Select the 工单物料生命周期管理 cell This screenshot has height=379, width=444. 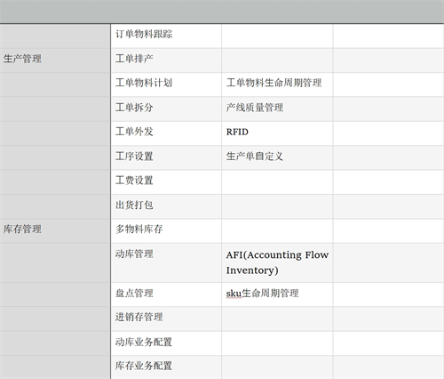(x=277, y=85)
